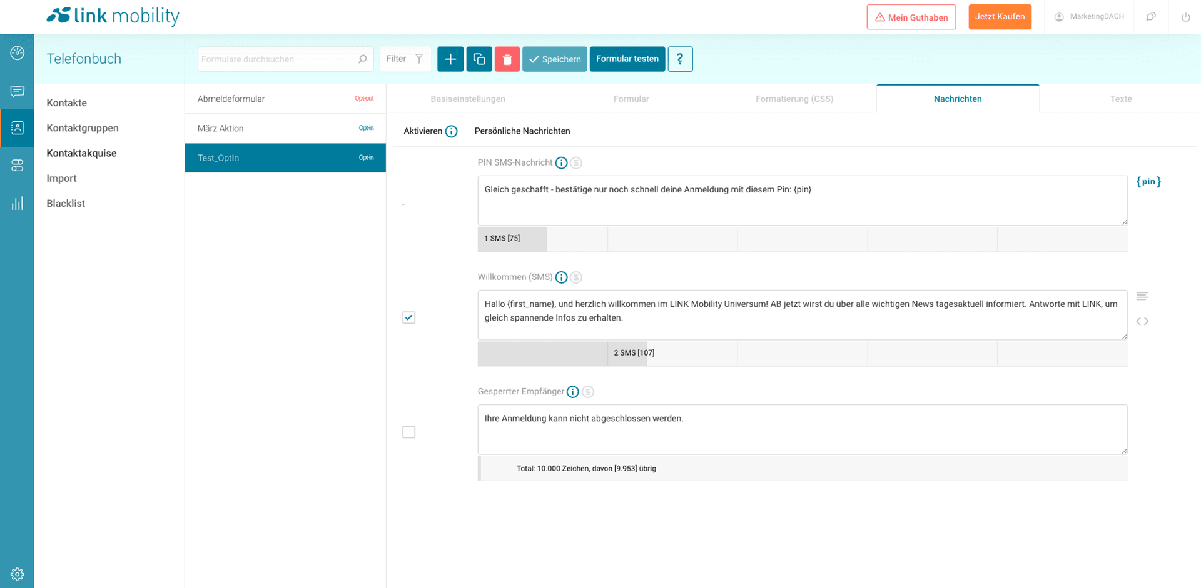Open help with question mark button

tap(680, 59)
